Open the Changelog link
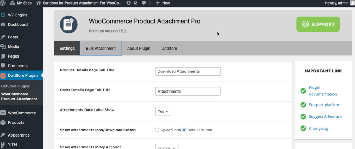 click(318, 129)
